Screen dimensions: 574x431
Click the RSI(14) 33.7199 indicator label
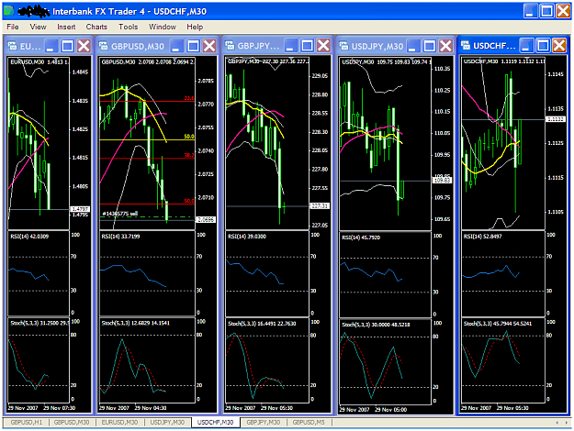(x=120, y=237)
